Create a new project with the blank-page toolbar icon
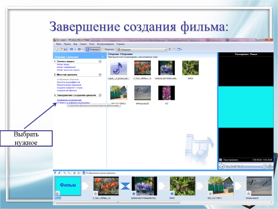278x209 pixels. [57, 49]
